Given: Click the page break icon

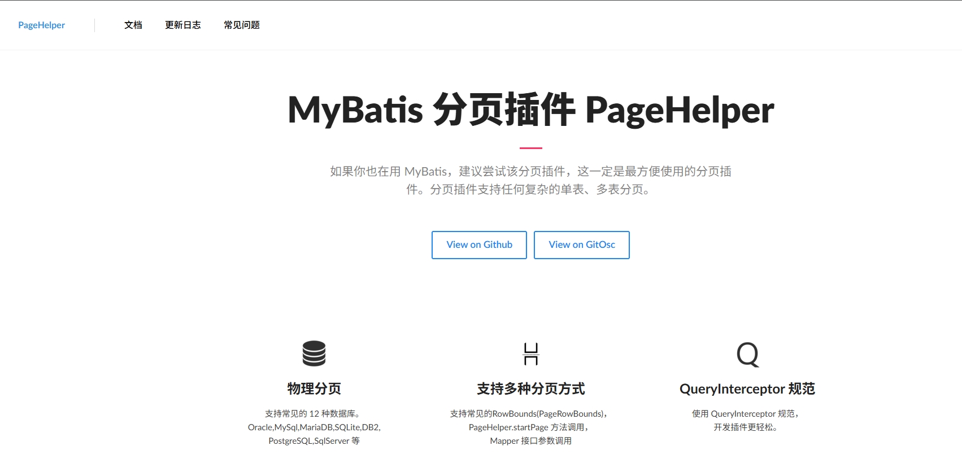Looking at the screenshot, I should coord(530,354).
